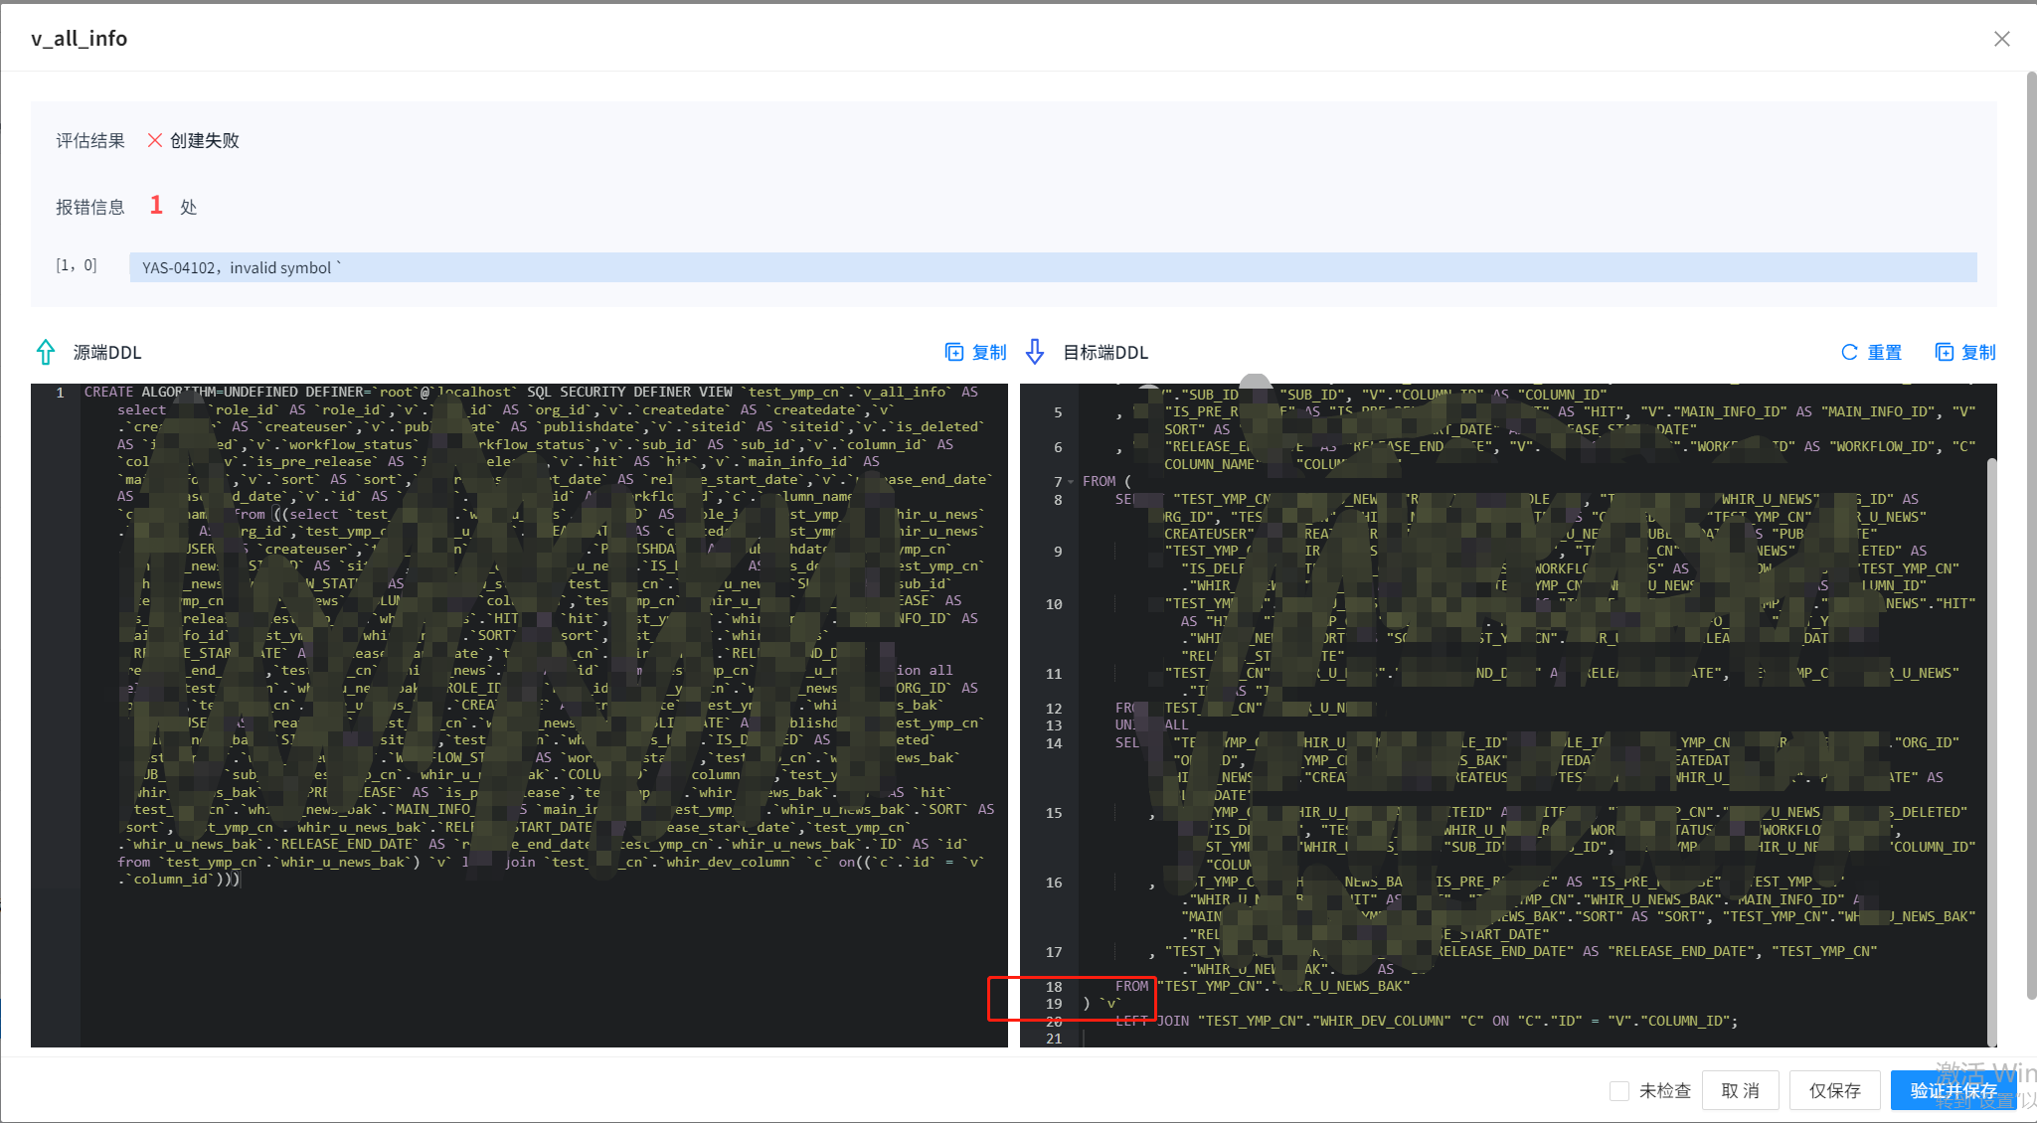Click the green up-arrow source DDL icon
2037x1123 pixels.
click(x=46, y=352)
